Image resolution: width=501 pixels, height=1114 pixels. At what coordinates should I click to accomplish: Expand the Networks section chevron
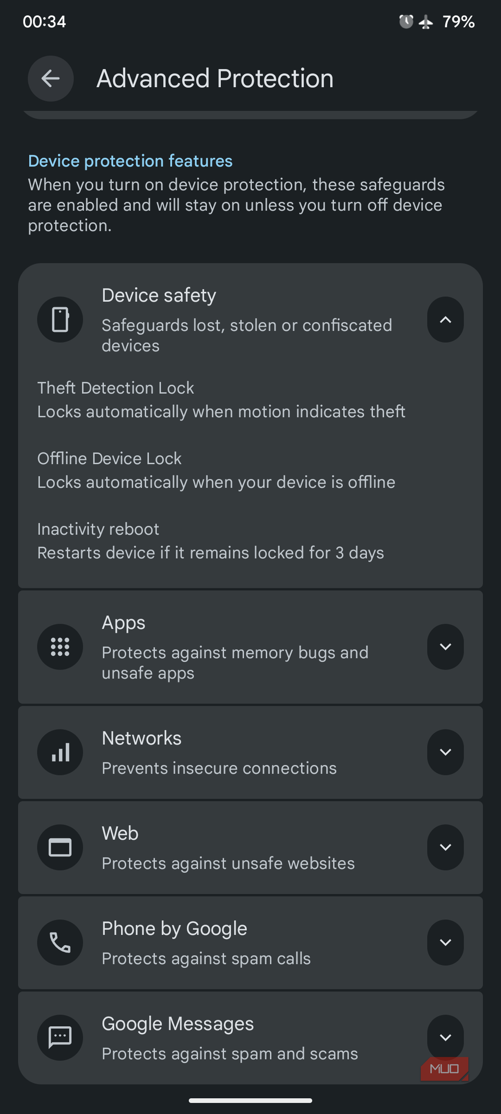point(445,752)
